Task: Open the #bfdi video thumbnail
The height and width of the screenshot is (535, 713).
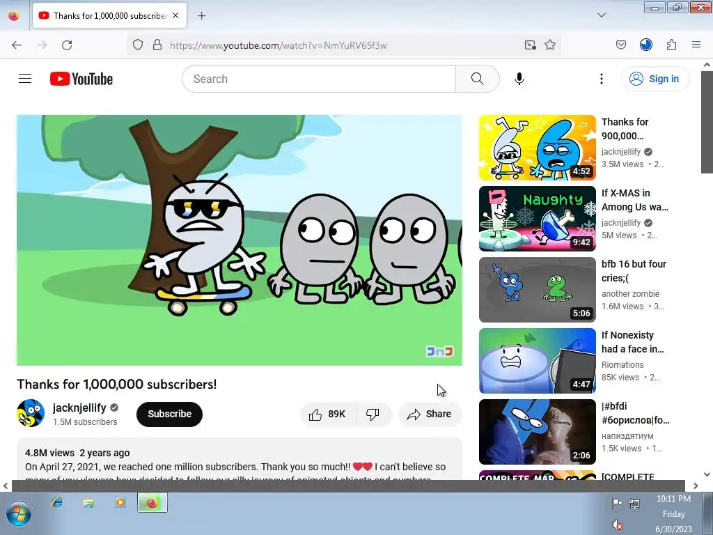Action: pyautogui.click(x=537, y=432)
